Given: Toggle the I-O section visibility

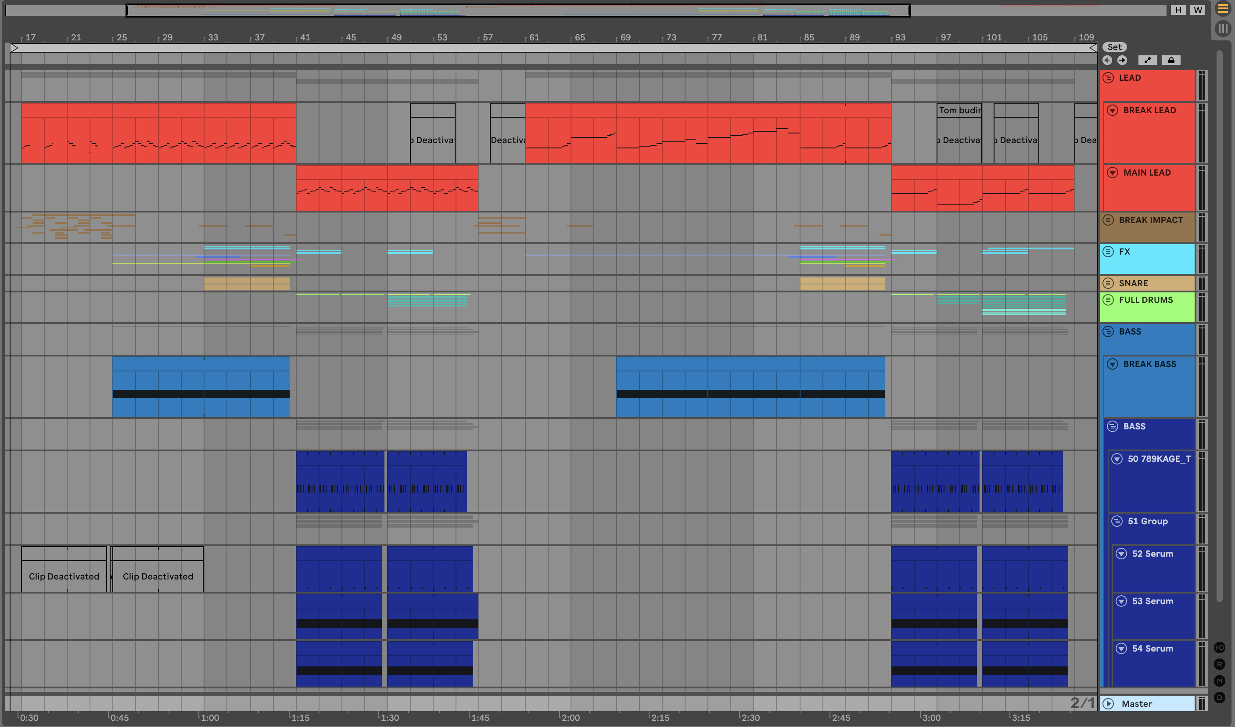Looking at the screenshot, I should [1220, 648].
